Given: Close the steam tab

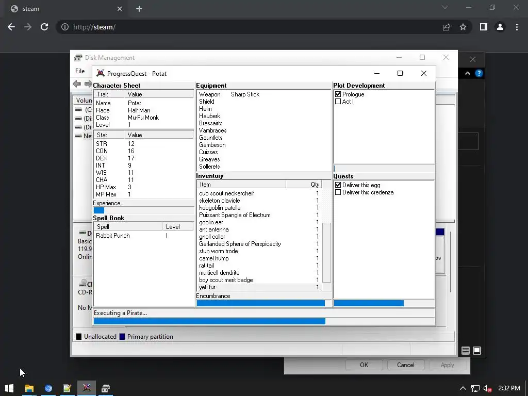Looking at the screenshot, I should point(120,9).
